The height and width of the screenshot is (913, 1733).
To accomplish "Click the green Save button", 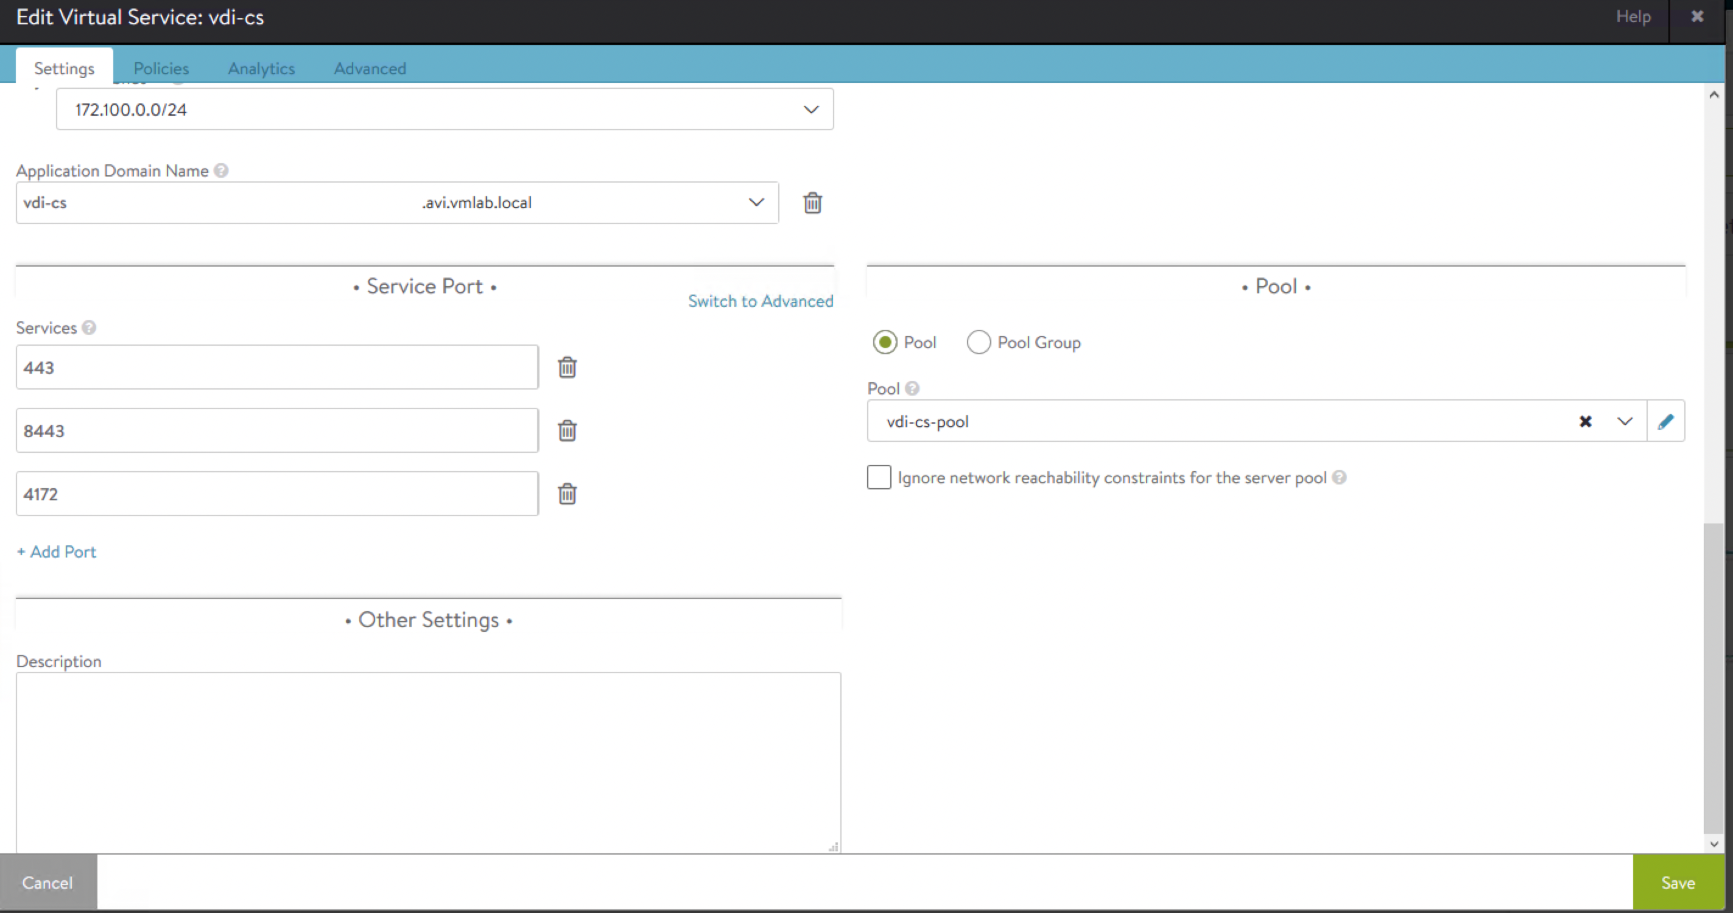I will pos(1678,883).
